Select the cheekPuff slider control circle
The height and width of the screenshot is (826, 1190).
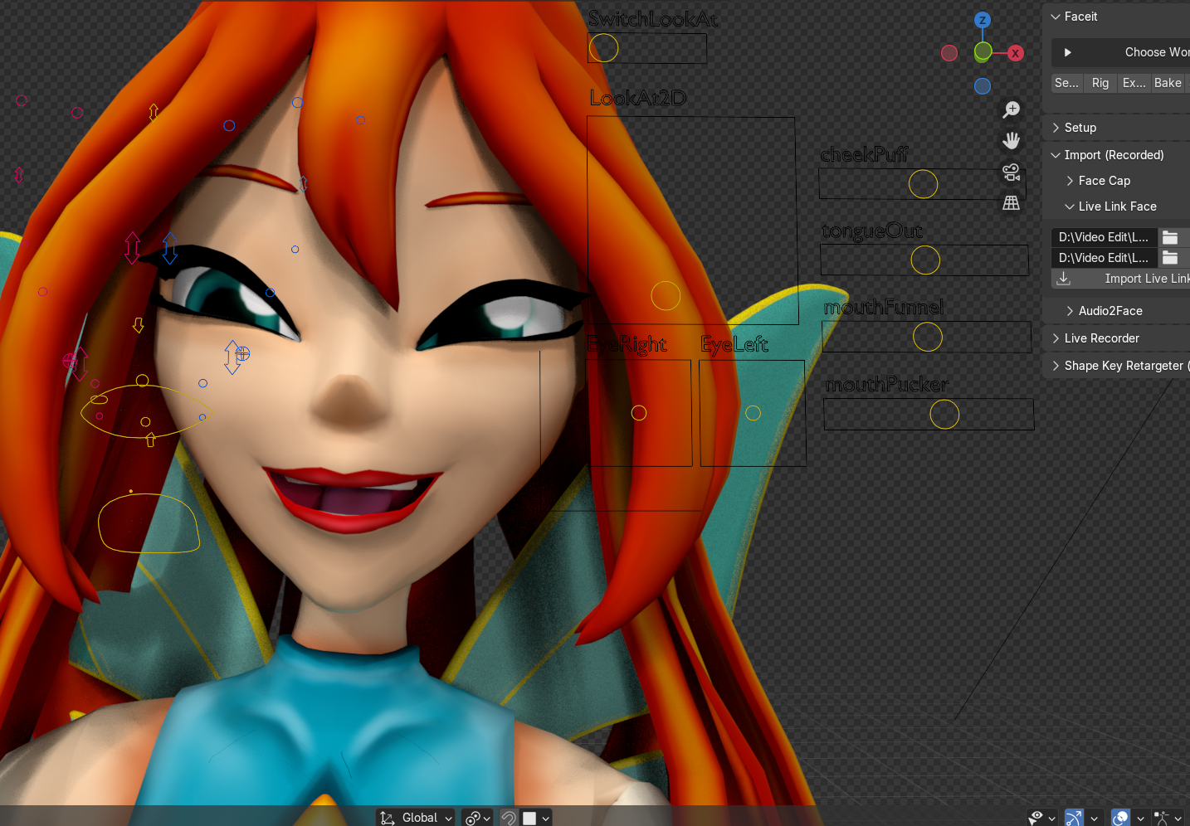point(923,184)
